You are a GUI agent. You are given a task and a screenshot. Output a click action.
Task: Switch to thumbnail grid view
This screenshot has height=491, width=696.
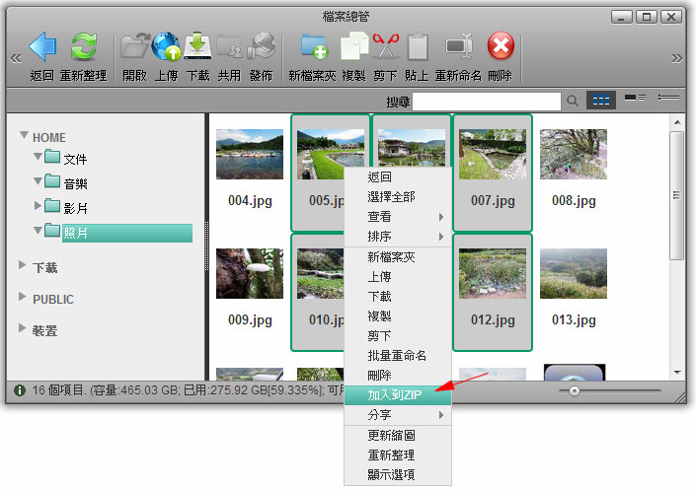tap(599, 101)
